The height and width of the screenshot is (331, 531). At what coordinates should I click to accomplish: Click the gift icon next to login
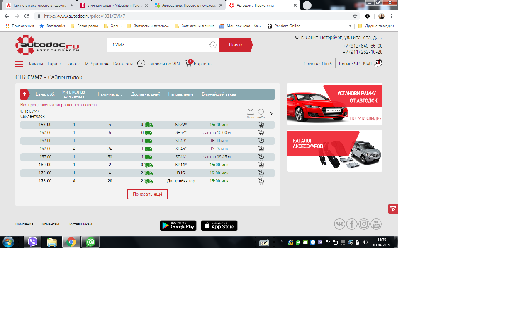(x=378, y=63)
